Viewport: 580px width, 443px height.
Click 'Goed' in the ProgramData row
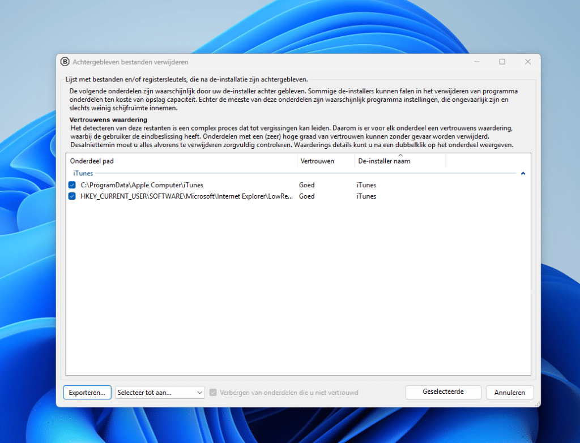(x=306, y=185)
